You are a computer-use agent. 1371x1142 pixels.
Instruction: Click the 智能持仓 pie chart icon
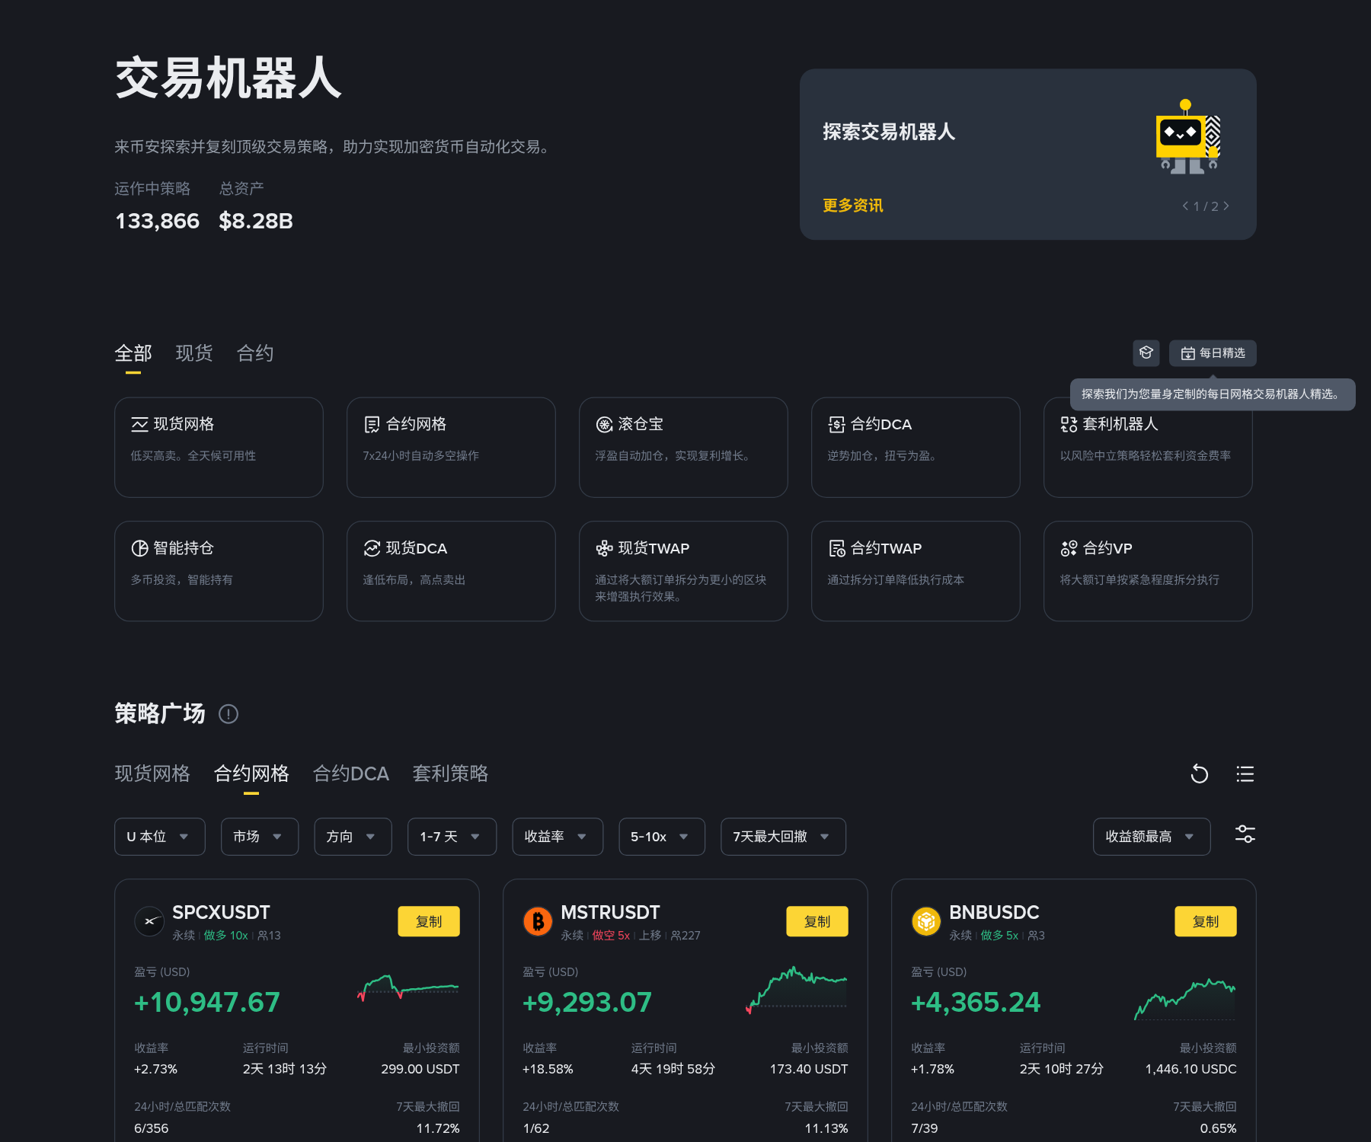pos(139,548)
